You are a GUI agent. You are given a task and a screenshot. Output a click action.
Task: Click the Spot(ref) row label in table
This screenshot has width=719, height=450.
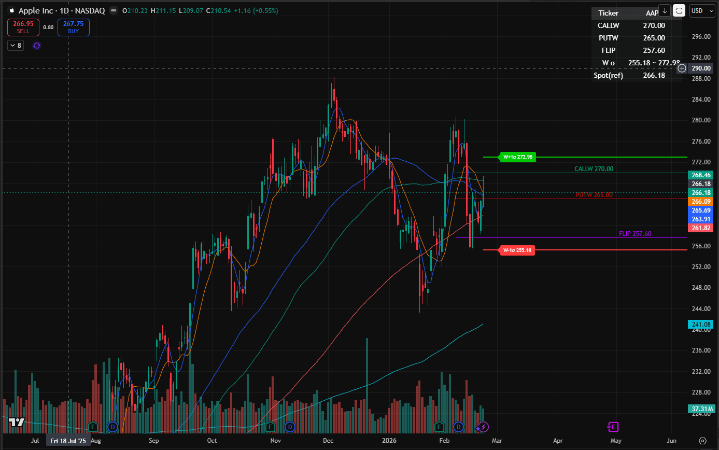pos(608,76)
